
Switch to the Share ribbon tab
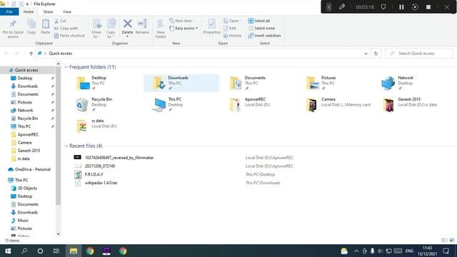48,11
